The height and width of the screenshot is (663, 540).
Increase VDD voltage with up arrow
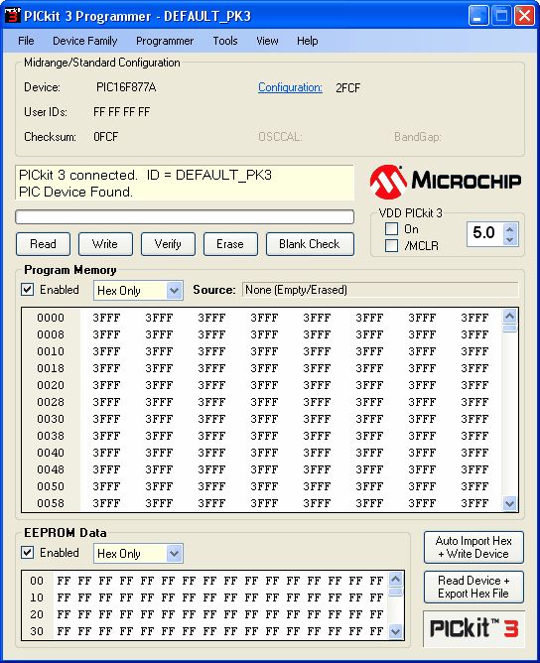509,229
